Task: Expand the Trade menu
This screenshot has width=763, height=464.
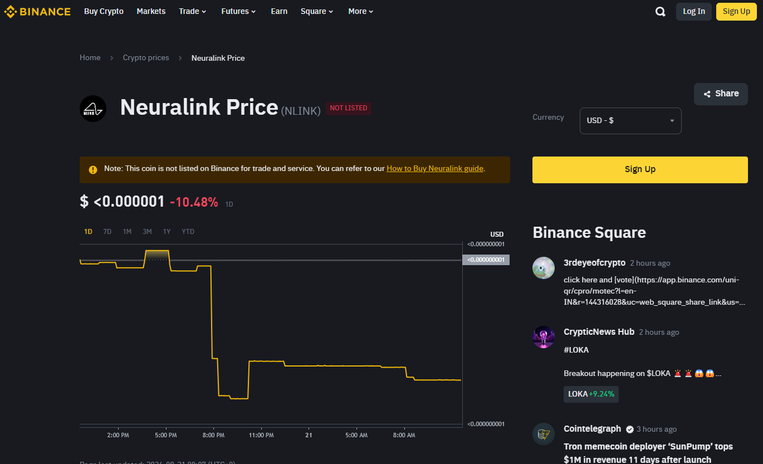Action: 193,11
